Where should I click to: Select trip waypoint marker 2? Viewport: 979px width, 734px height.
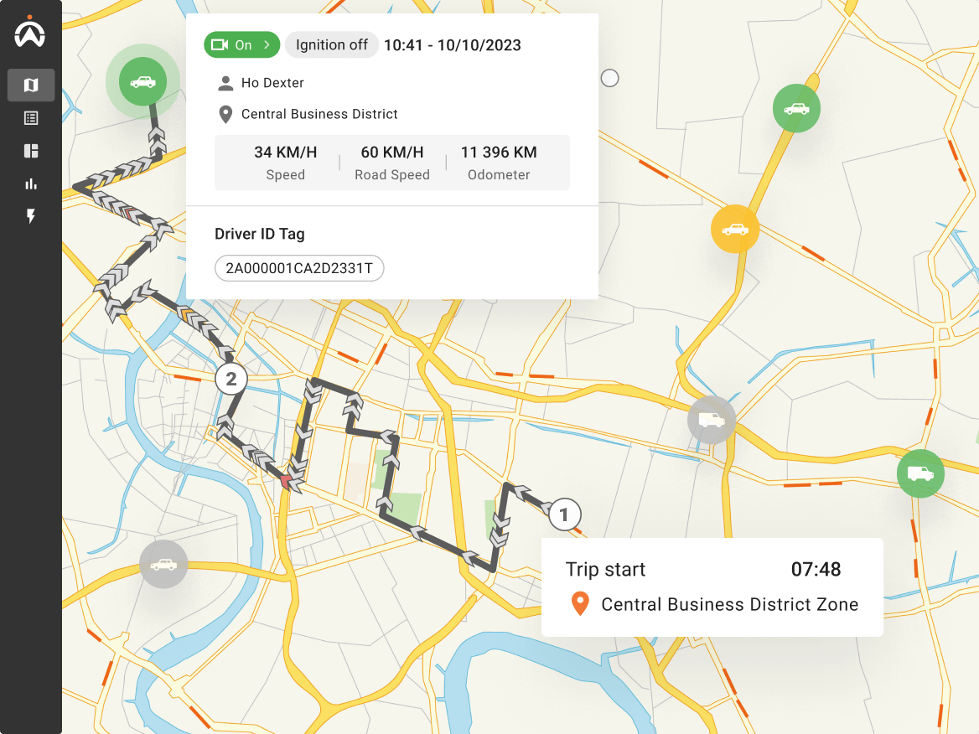tap(231, 379)
